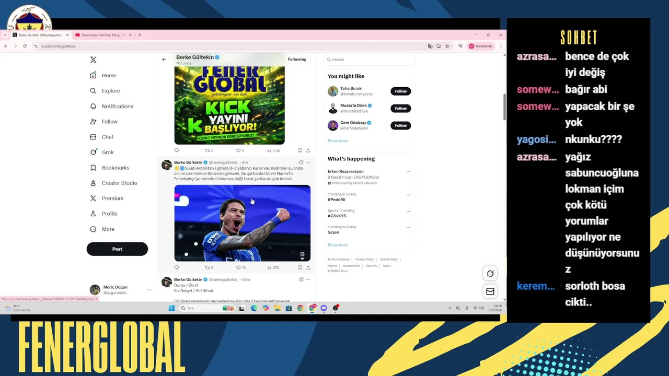Open options for Sezen trend
This screenshot has height=376, width=669.
click(409, 227)
